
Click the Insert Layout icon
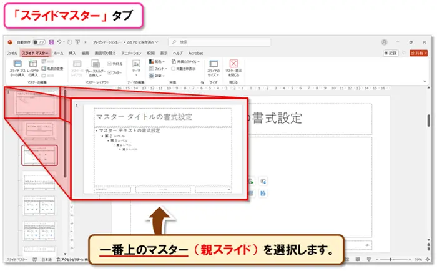coord(33,64)
